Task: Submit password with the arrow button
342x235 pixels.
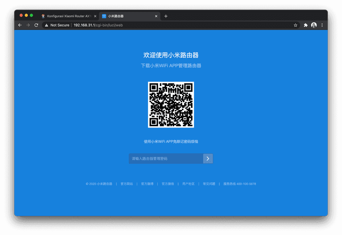Action: tap(208, 159)
